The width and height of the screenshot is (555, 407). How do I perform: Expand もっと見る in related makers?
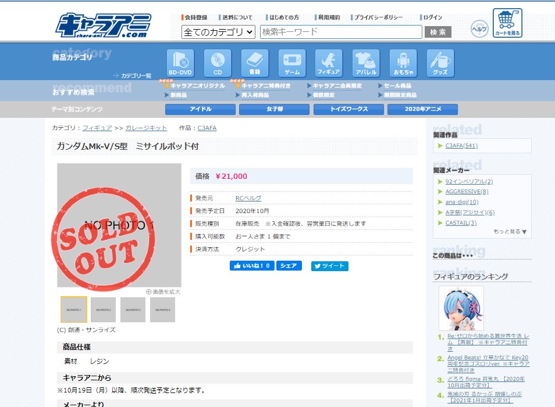510,232
